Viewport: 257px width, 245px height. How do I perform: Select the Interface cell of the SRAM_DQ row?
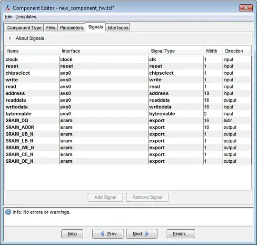tap(104, 120)
